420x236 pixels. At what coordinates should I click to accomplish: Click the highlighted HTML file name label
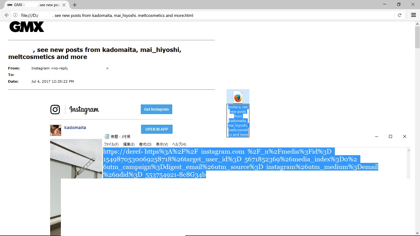click(238, 121)
